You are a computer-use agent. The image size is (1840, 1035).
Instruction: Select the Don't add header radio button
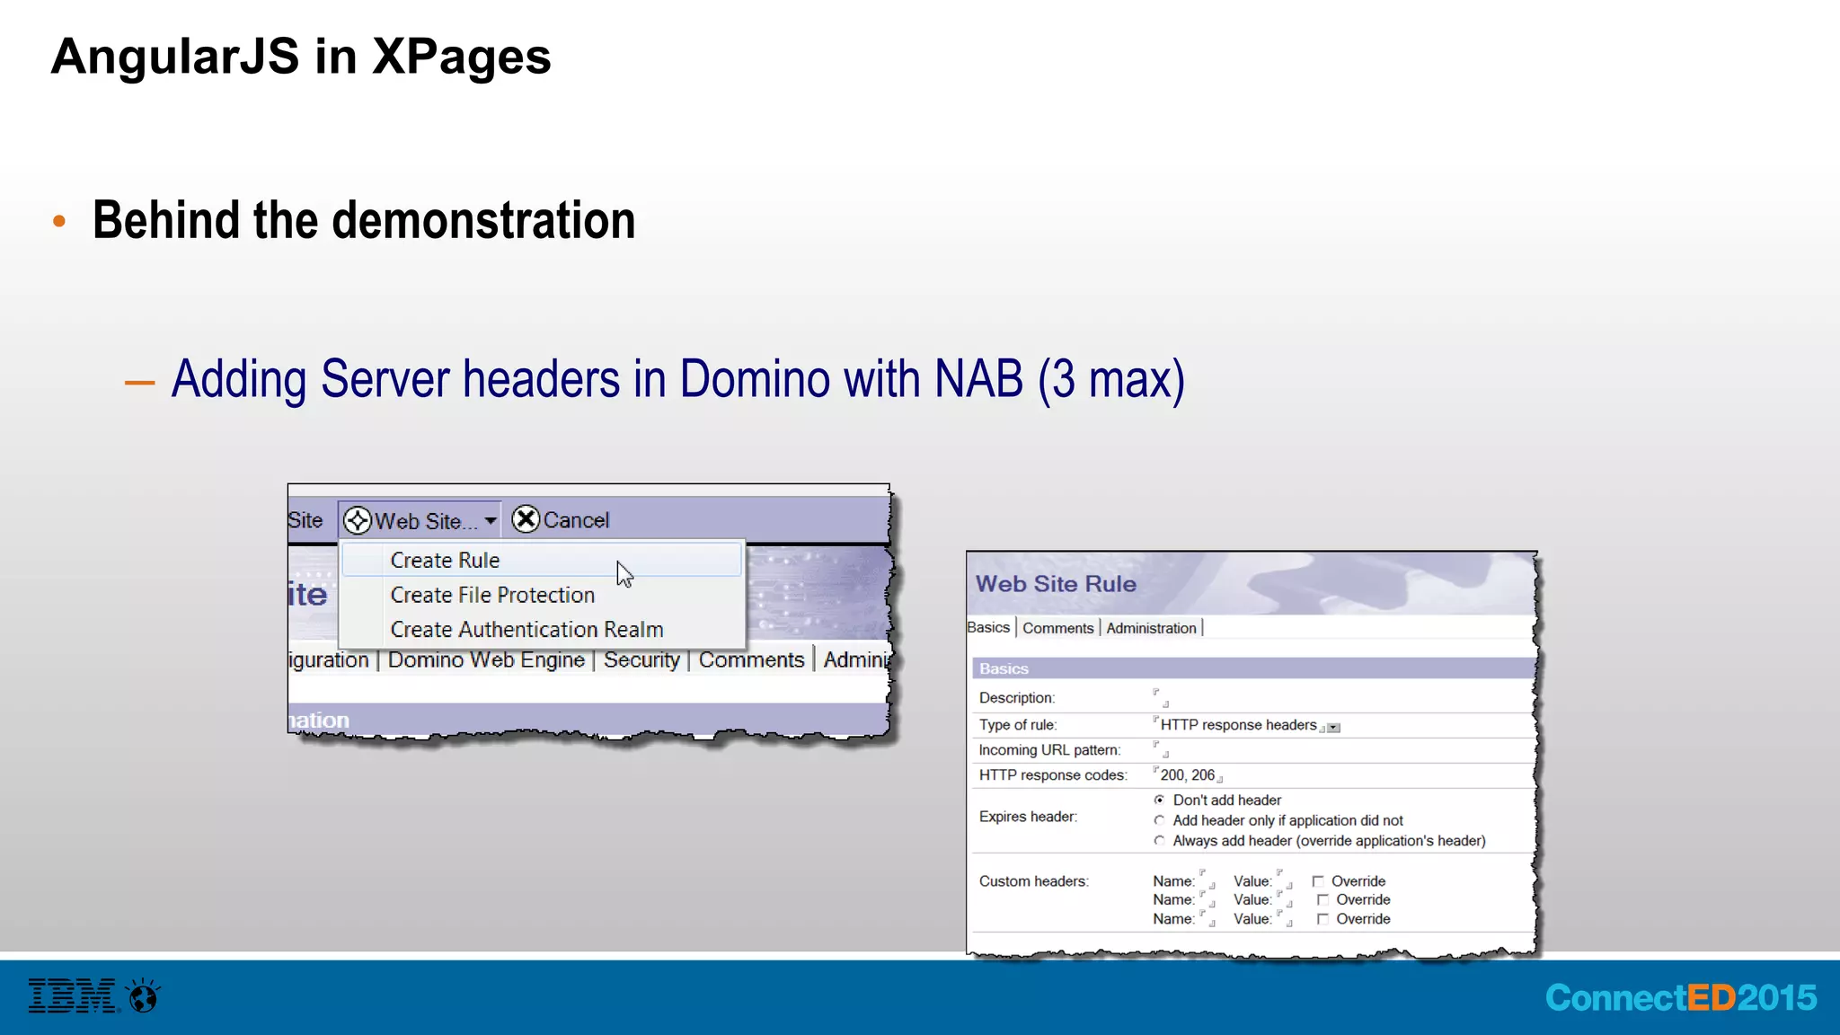1159,800
